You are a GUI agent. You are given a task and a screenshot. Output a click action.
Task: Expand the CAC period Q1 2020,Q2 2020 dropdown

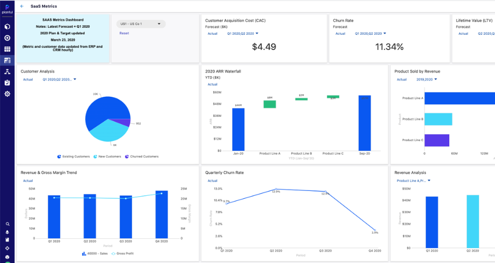[243, 34]
